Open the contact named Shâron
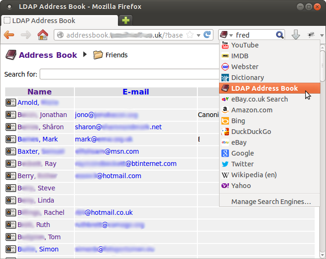Screen dimensions: 326x259 tap(41, 127)
